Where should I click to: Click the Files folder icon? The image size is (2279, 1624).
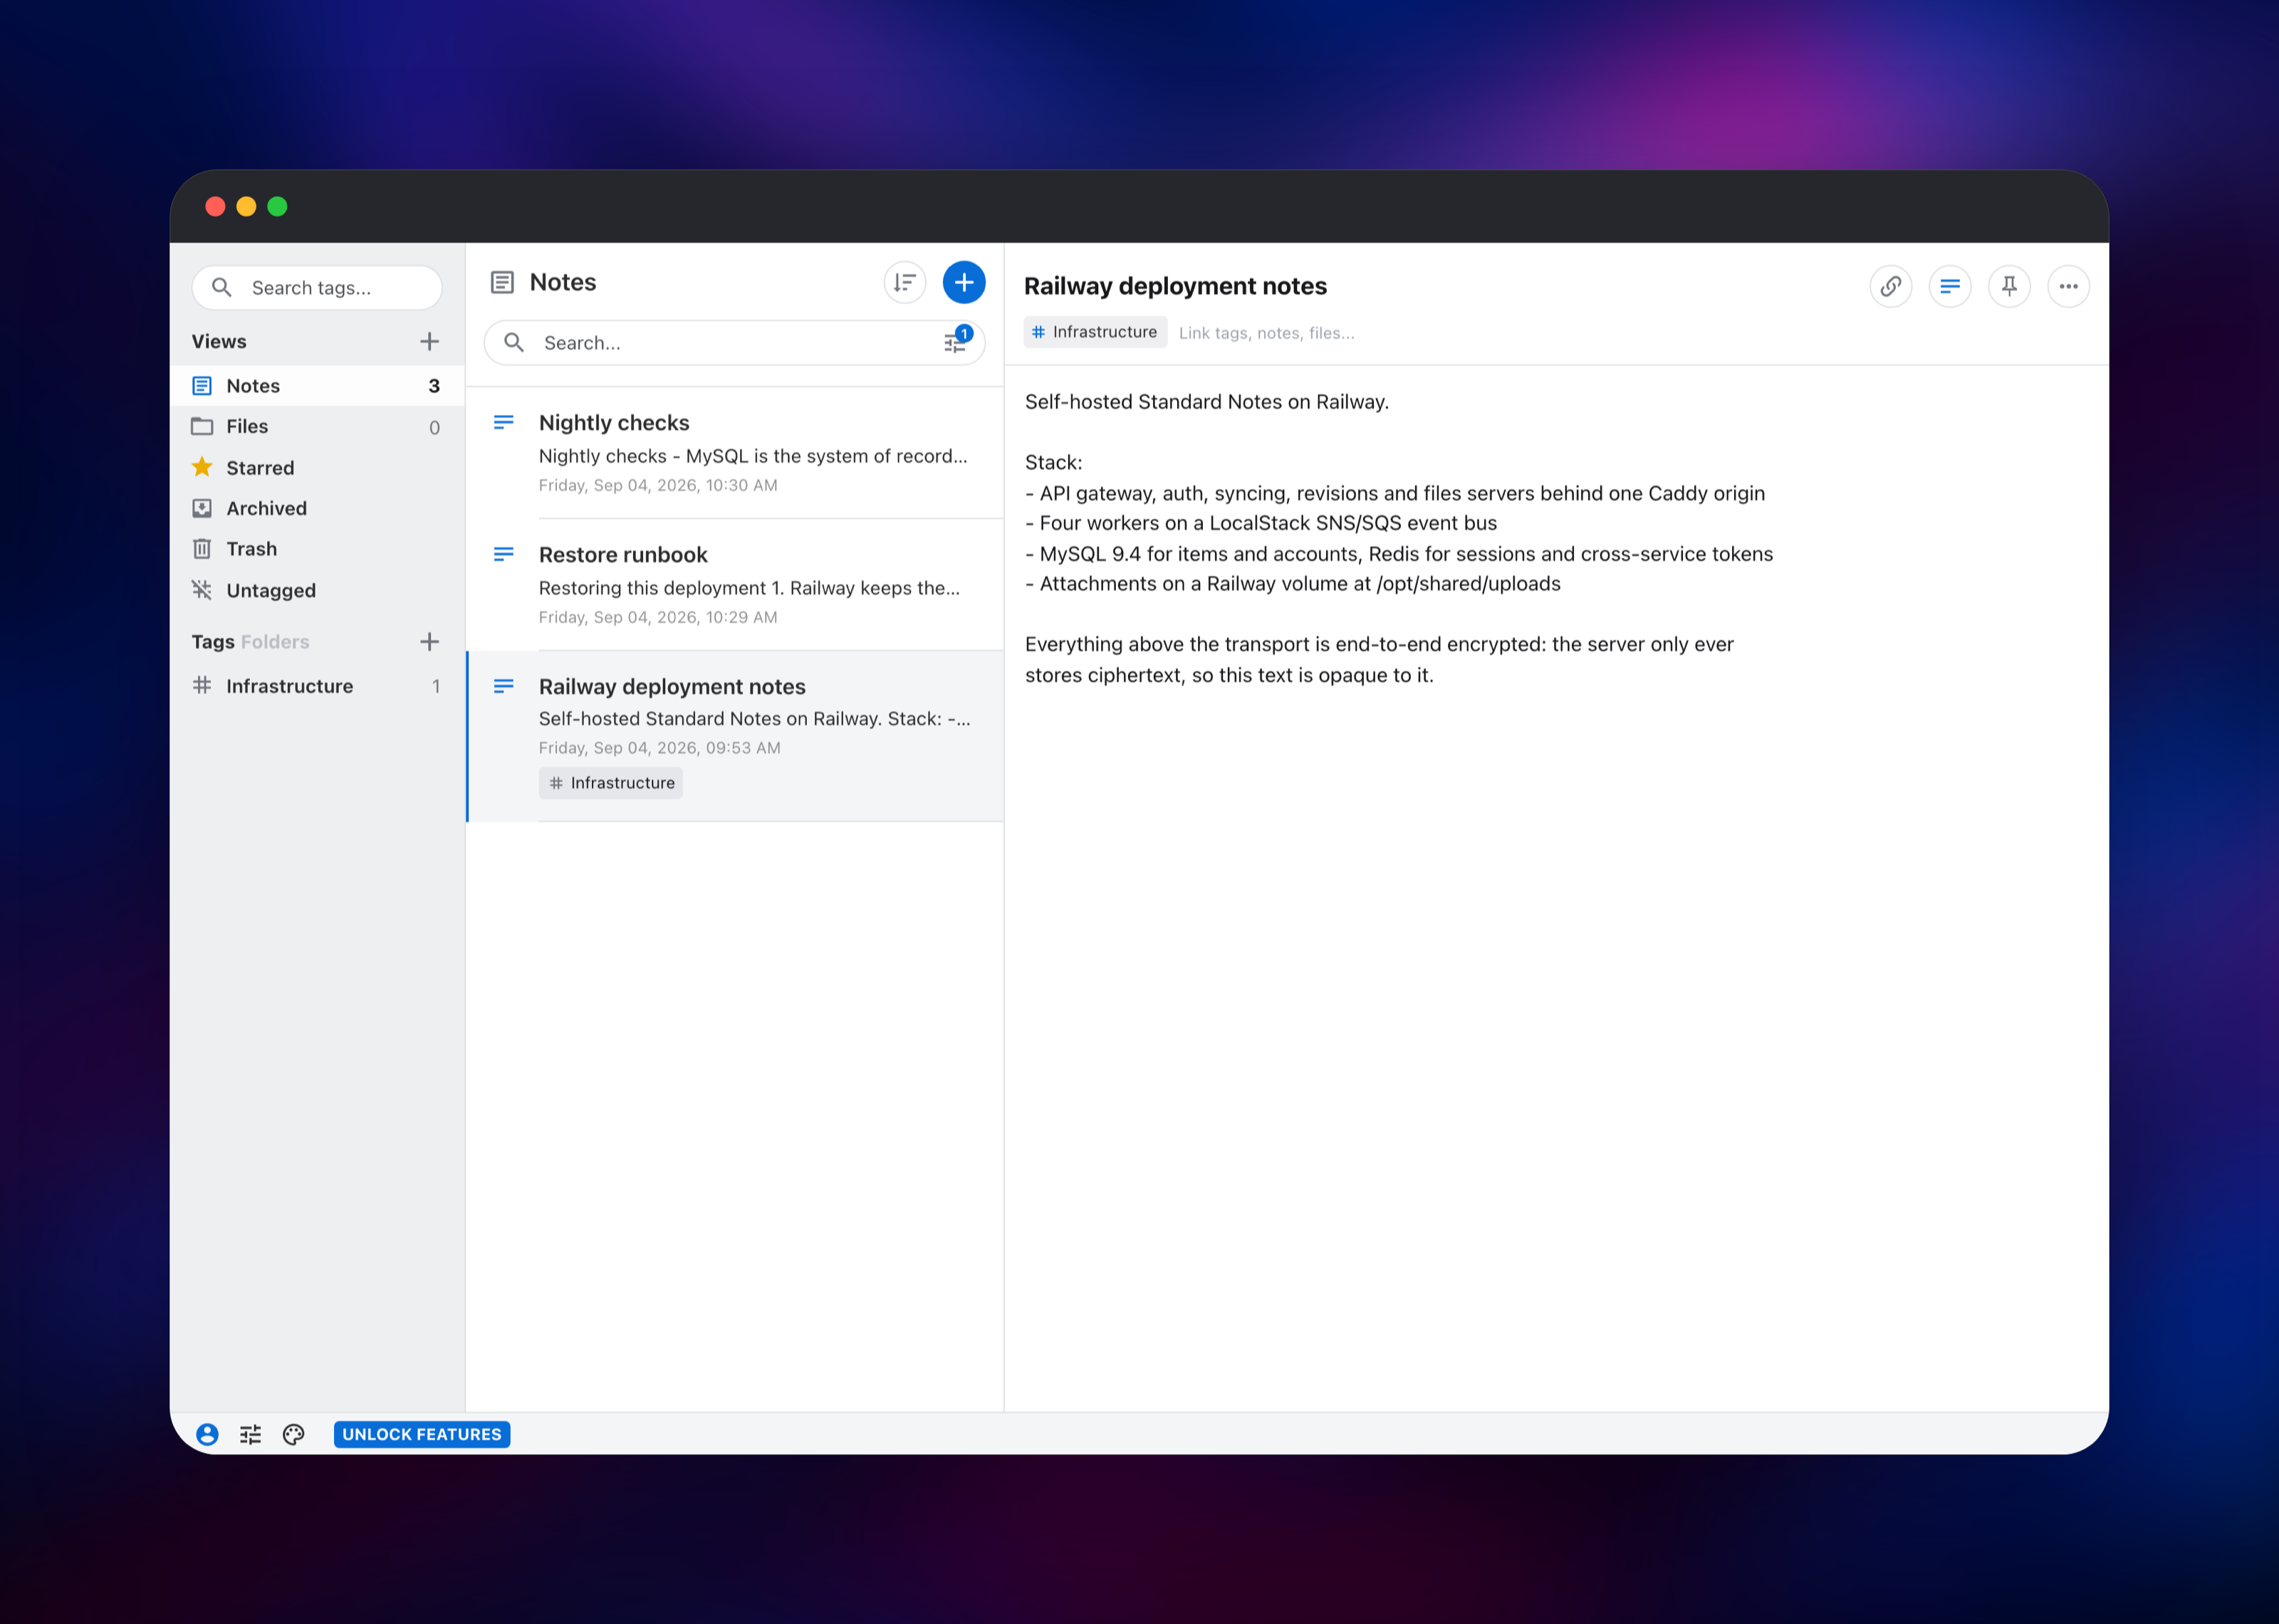click(202, 426)
